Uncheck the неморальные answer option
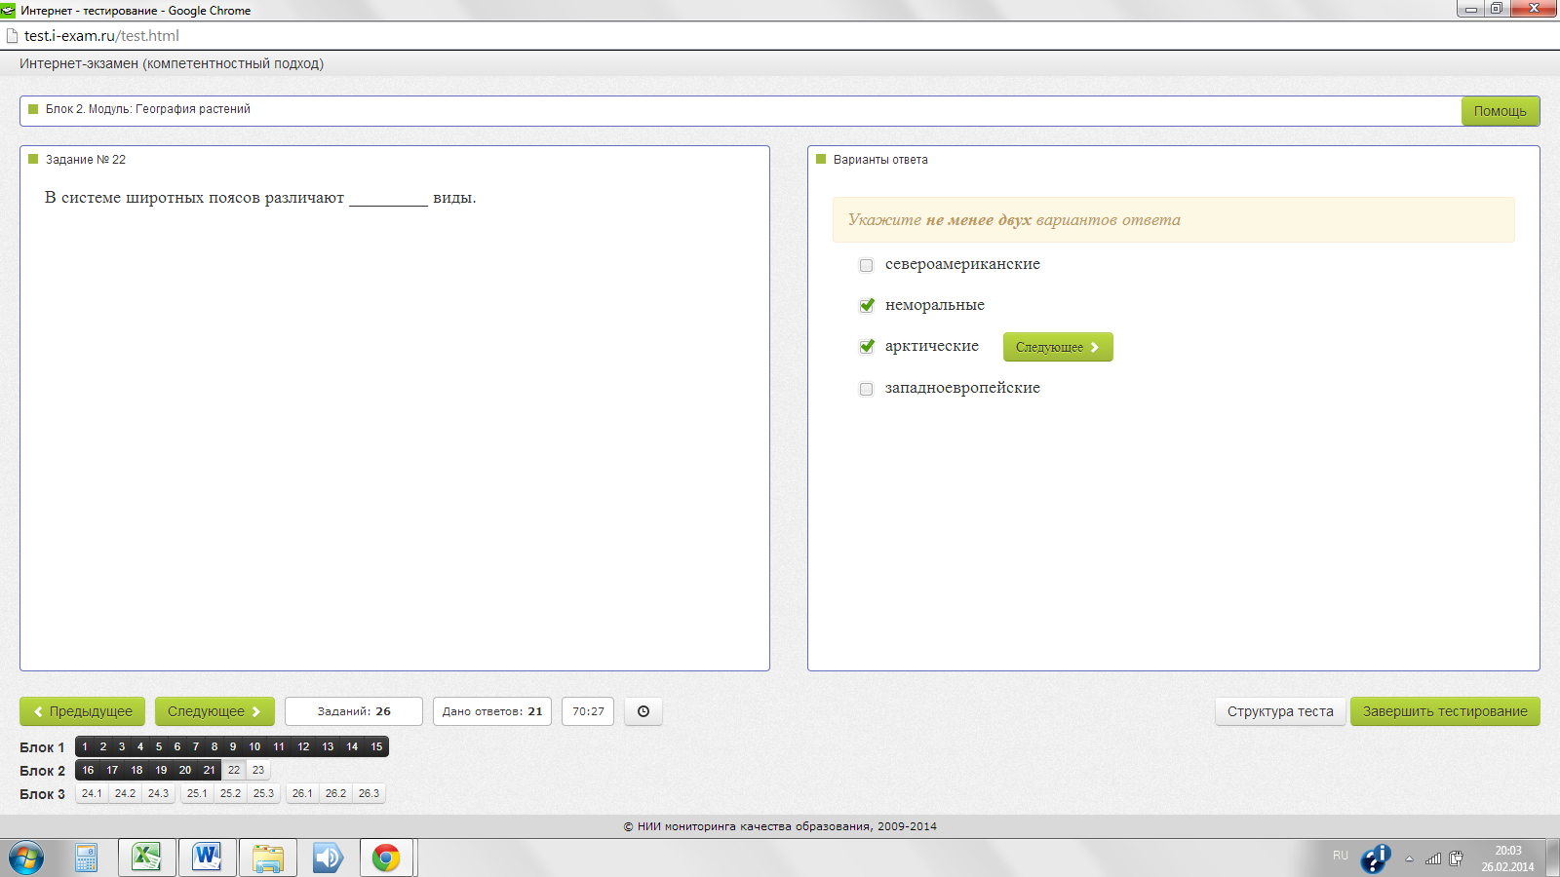Viewport: 1560px width, 877px height. point(866,306)
